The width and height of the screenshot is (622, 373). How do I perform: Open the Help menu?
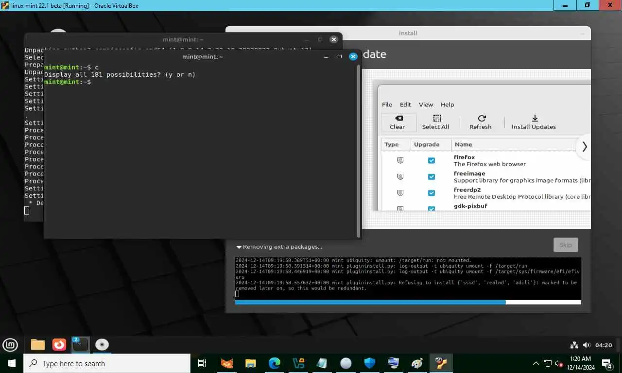coord(447,104)
